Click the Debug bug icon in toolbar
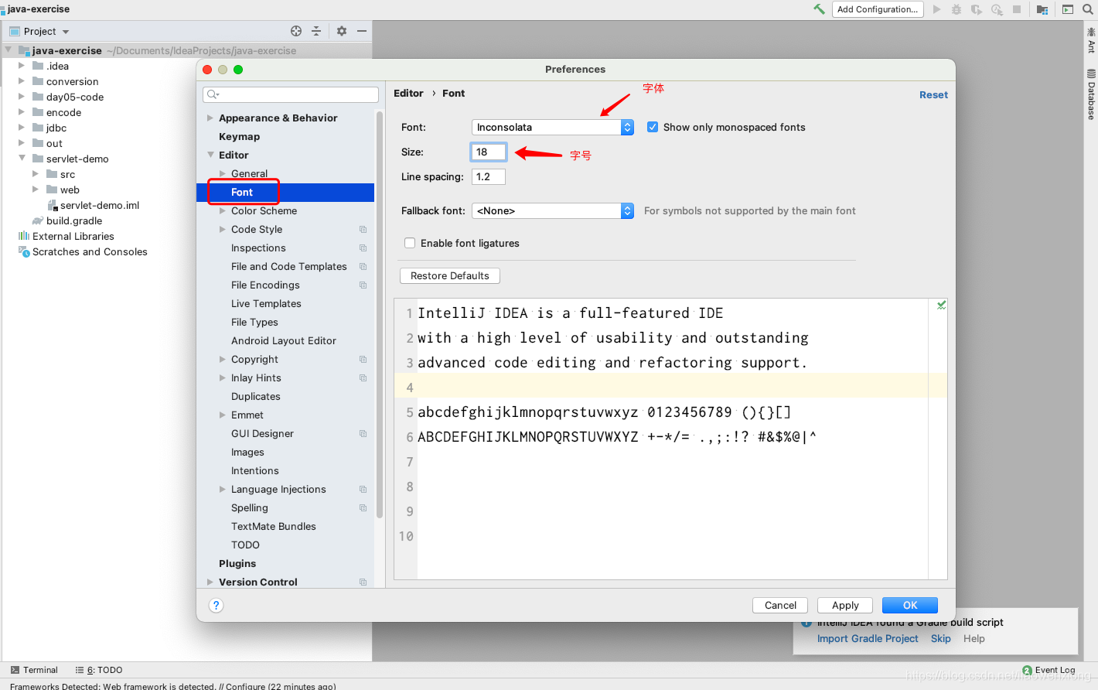The width and height of the screenshot is (1098, 690). click(956, 9)
